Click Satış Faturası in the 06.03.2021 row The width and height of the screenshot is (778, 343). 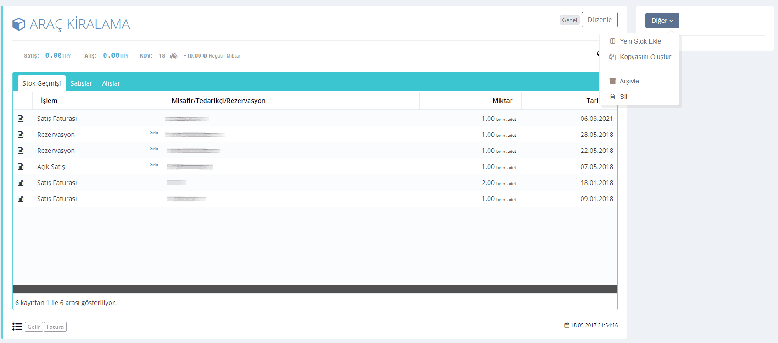tap(57, 119)
